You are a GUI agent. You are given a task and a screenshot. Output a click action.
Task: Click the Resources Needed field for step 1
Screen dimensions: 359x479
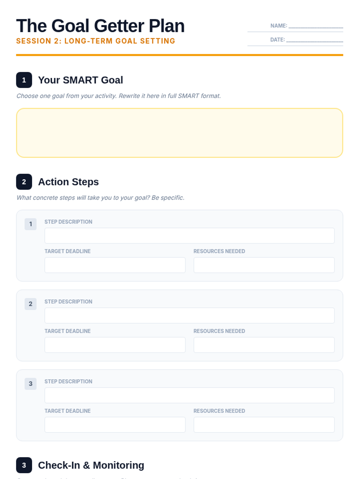[x=264, y=265]
